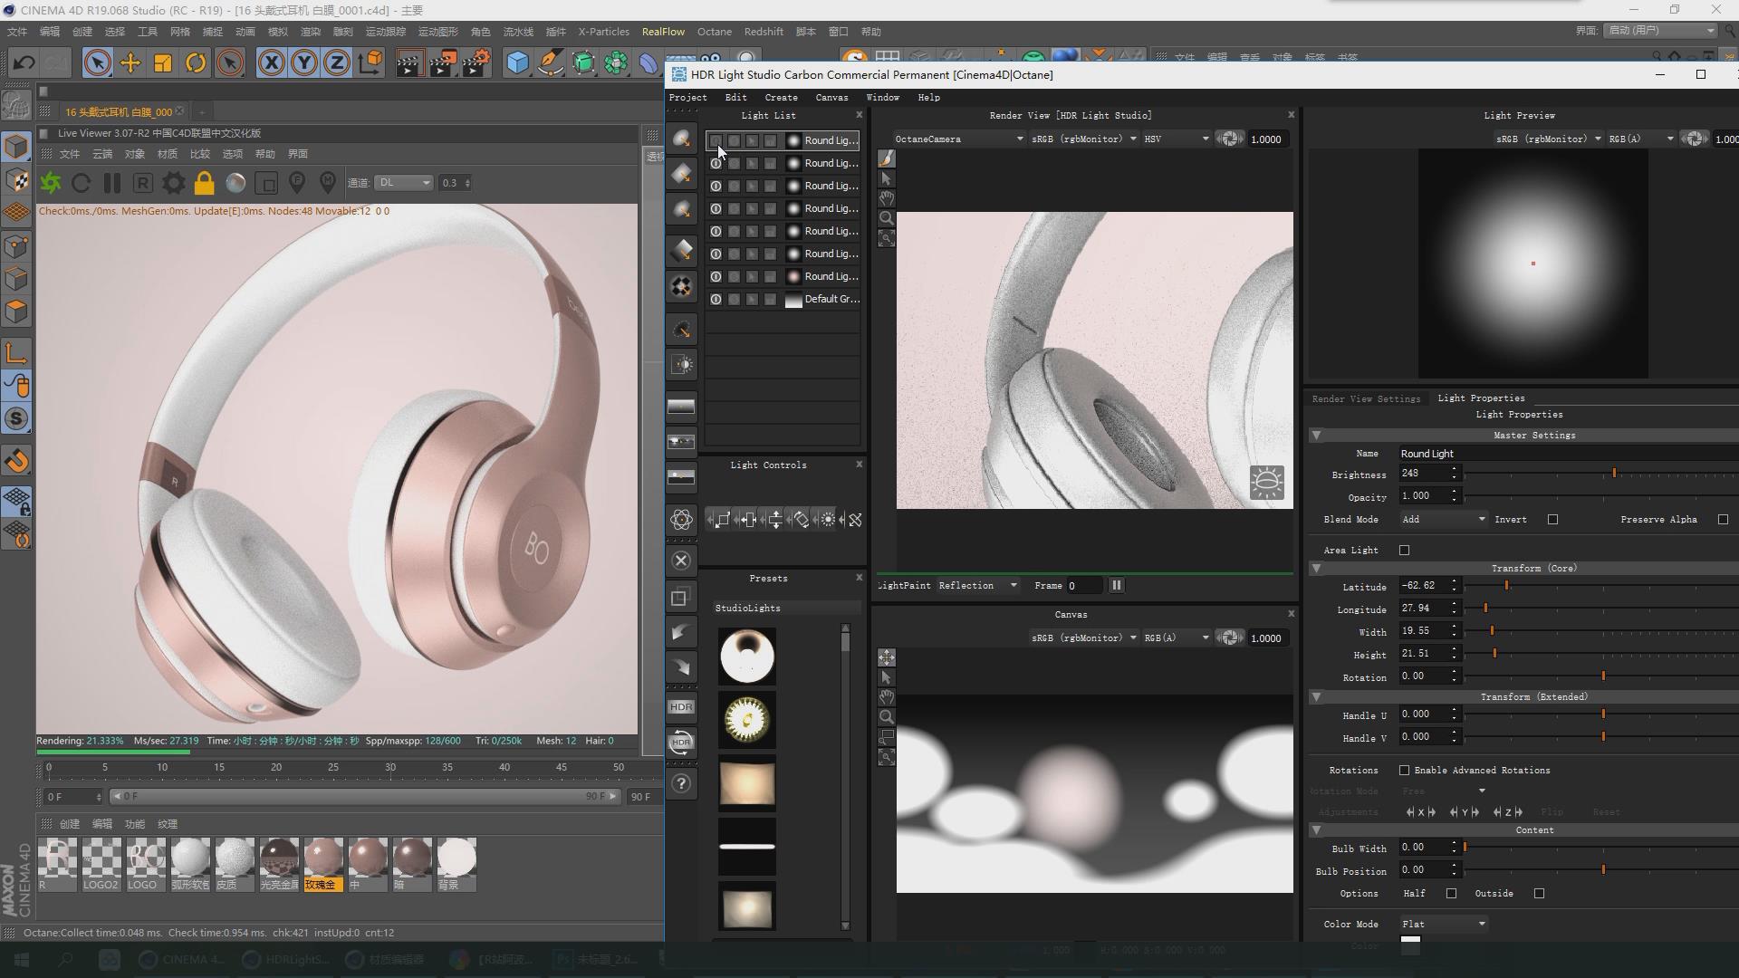Open the Edit Render Settings clapperboard icon
This screenshot has width=1739, height=978.
[476, 62]
